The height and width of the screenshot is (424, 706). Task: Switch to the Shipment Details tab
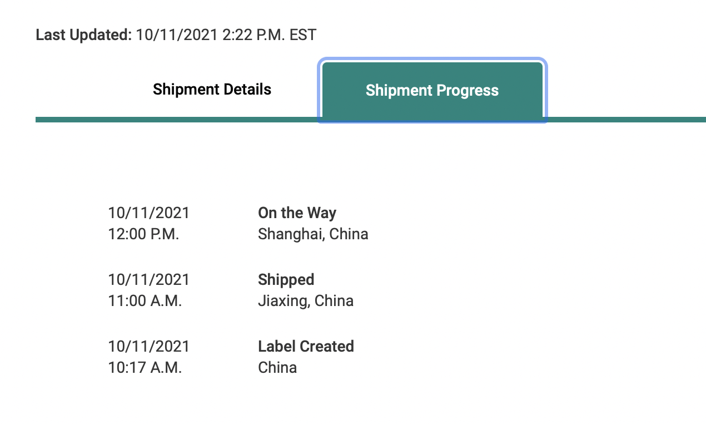pyautogui.click(x=212, y=90)
